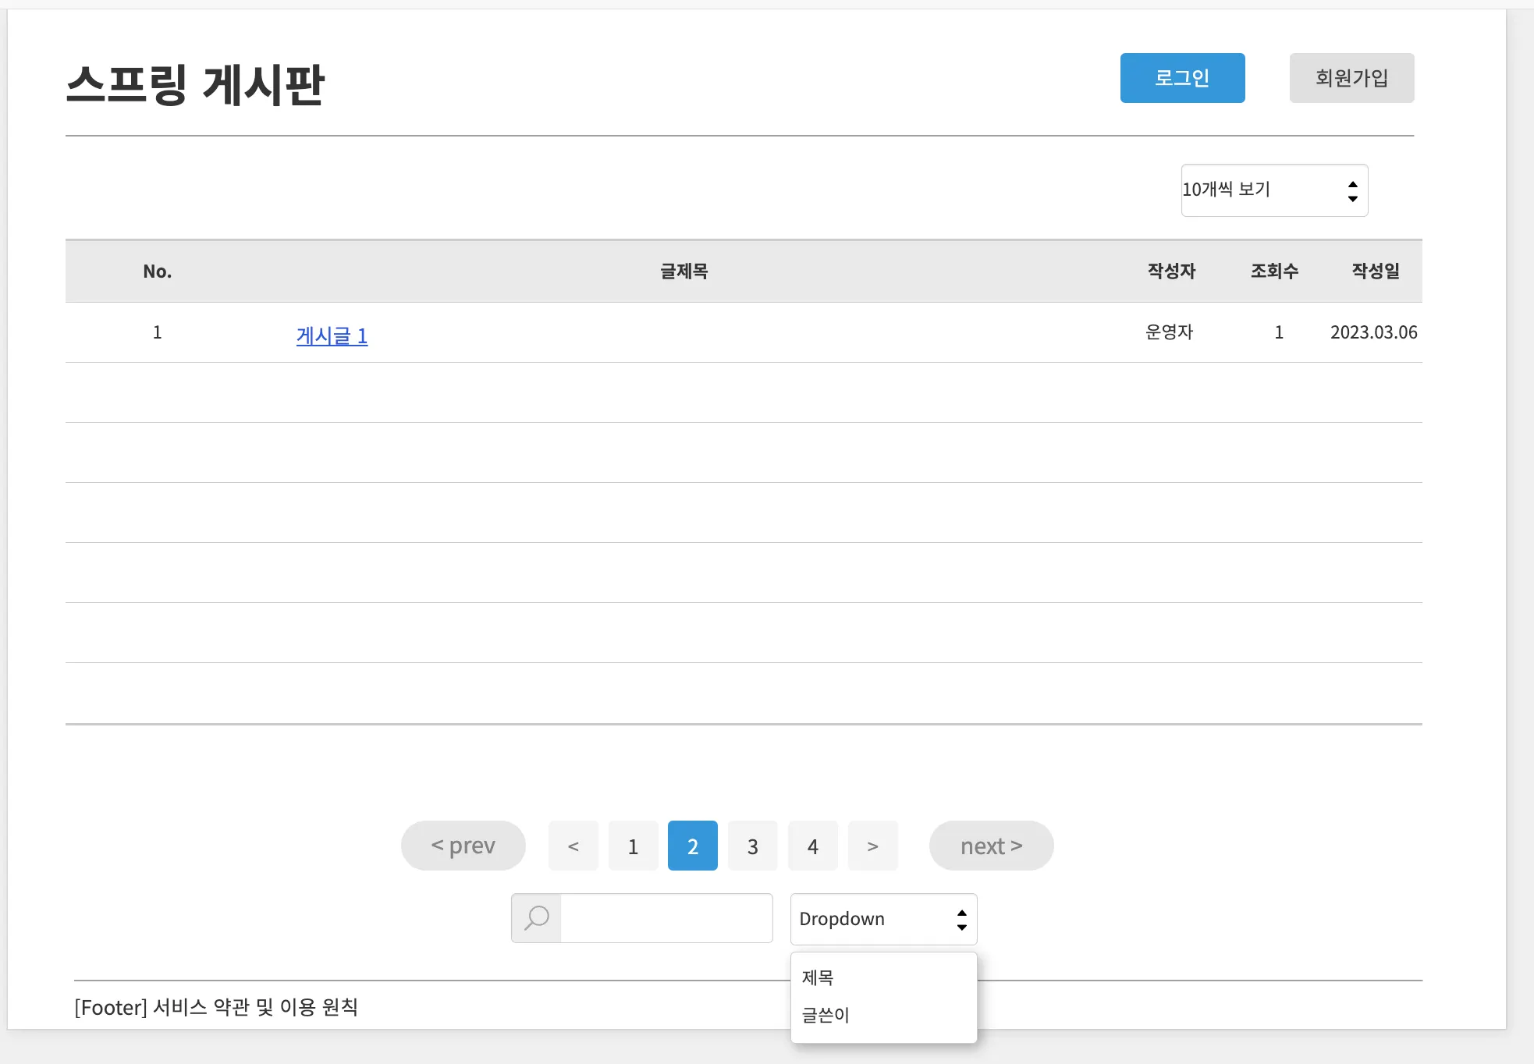Screen dimensions: 1534x1064
Task: Go to page 1
Action: (633, 846)
